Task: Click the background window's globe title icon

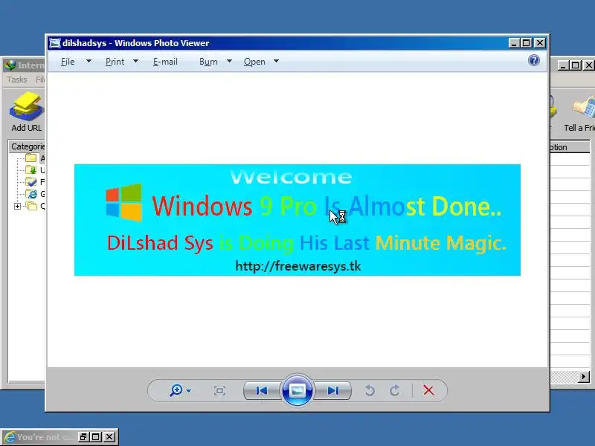Action: pos(10,65)
